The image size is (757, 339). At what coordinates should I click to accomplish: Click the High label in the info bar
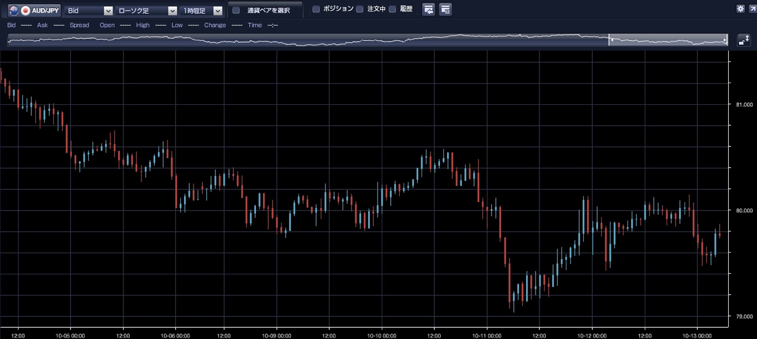pyautogui.click(x=142, y=25)
